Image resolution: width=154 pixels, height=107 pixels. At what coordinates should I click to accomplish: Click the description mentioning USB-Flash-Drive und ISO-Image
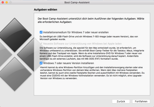(89, 38)
